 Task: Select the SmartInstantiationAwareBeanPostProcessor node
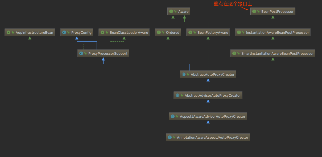pos(273,53)
